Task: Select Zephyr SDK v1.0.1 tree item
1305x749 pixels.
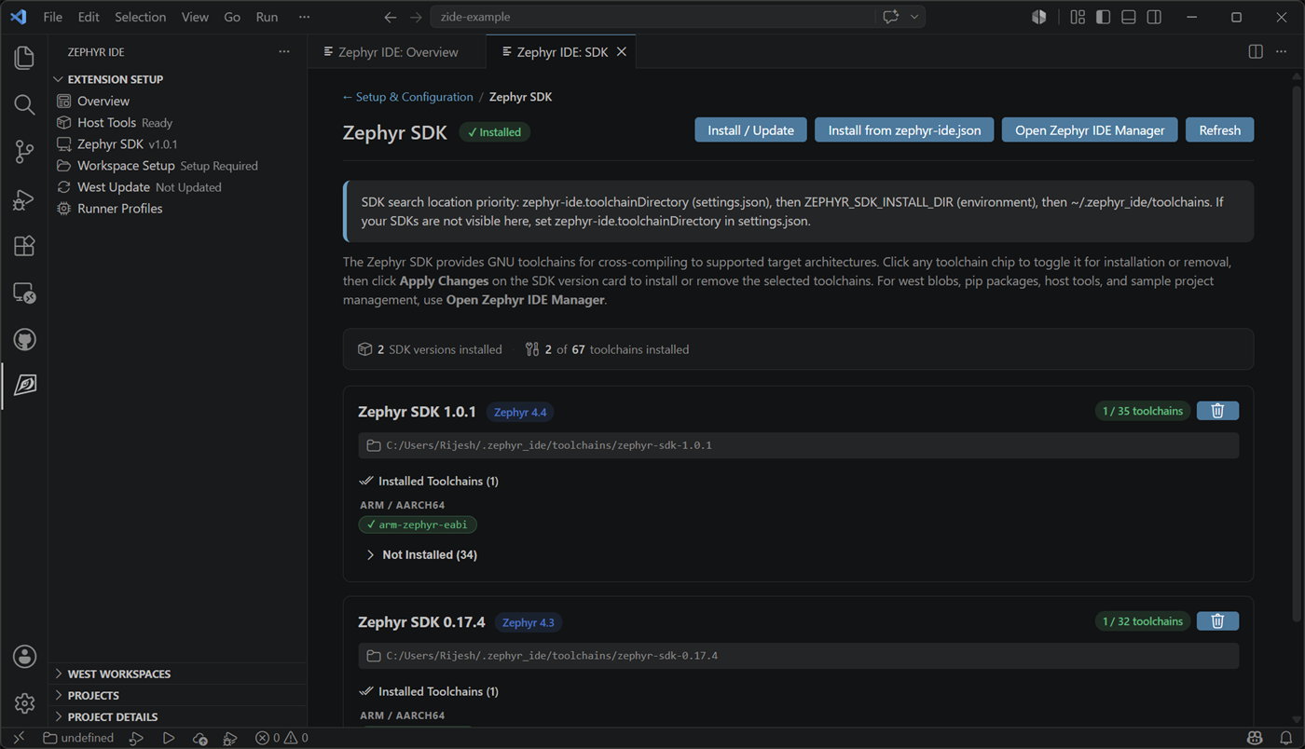Action: point(177,143)
